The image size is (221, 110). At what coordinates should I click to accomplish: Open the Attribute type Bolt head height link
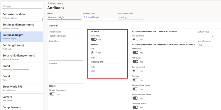click(x=92, y=17)
